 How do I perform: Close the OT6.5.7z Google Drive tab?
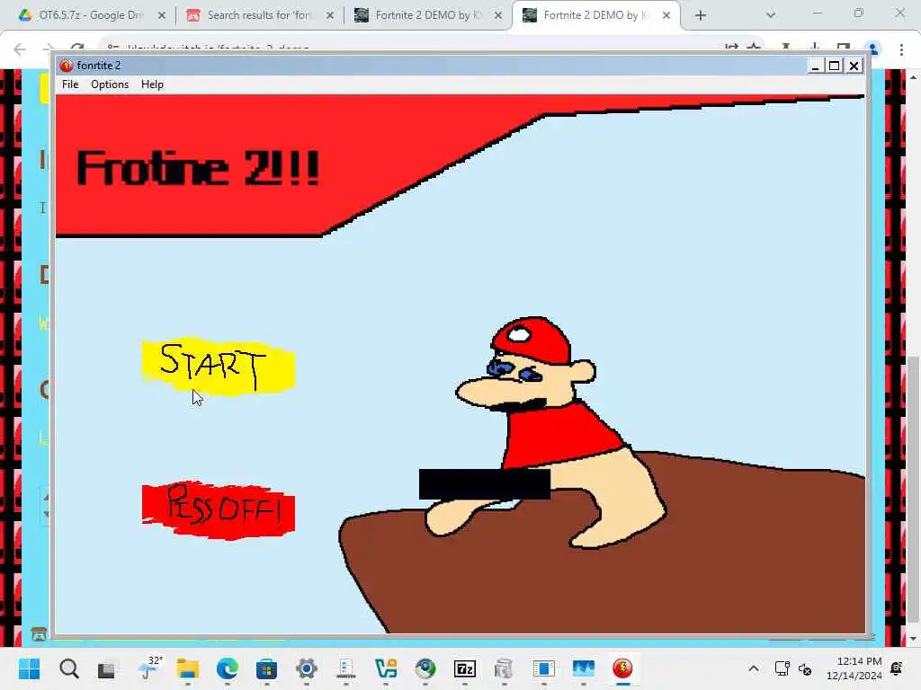click(x=162, y=15)
